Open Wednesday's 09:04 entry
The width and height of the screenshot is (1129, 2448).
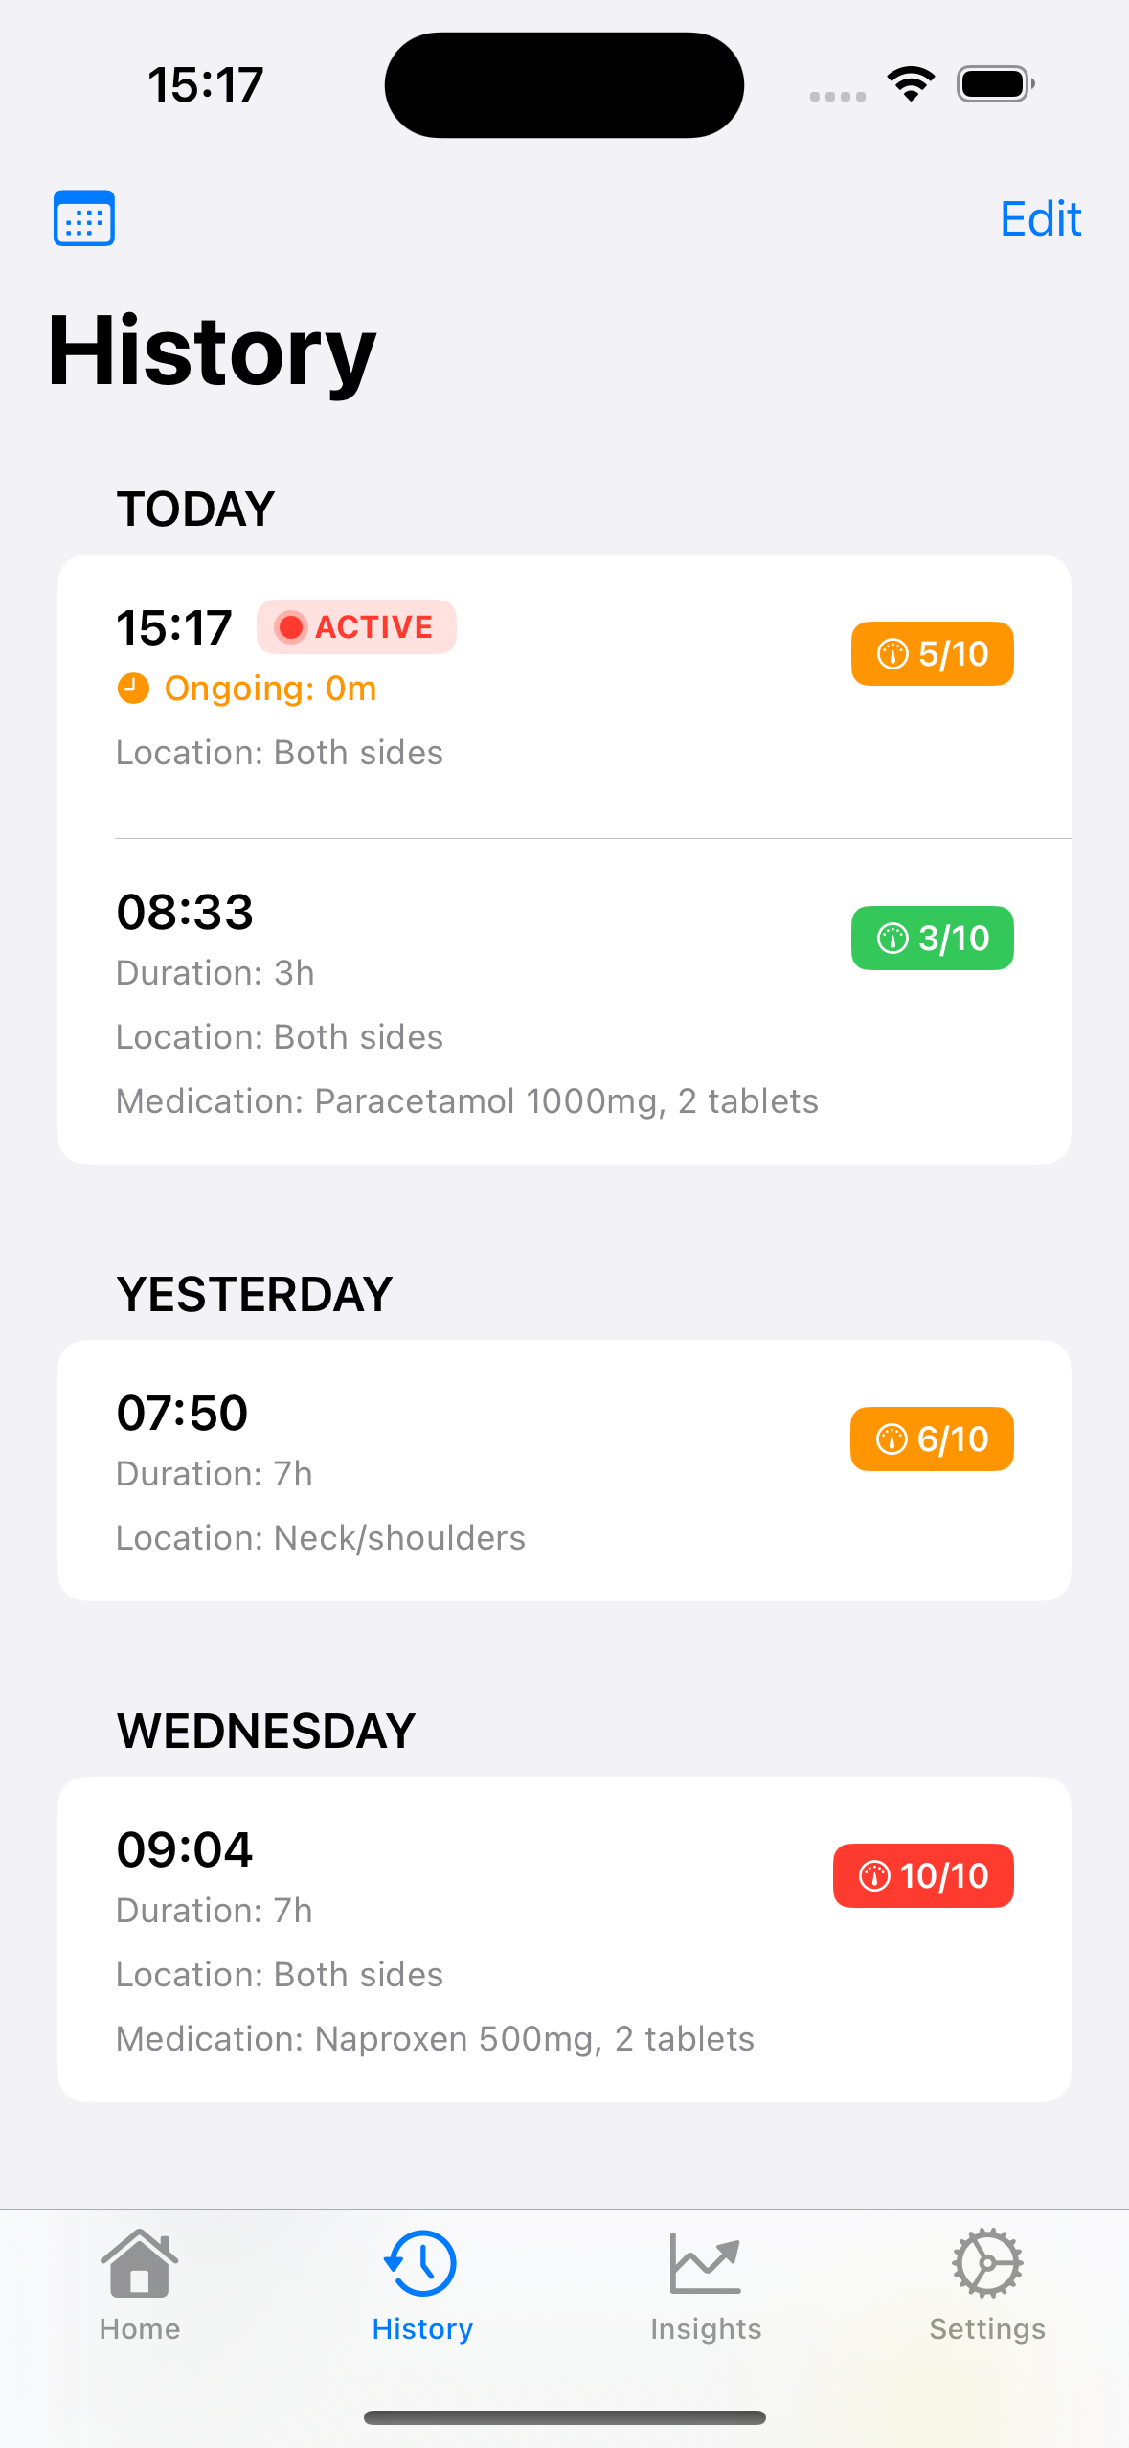(x=564, y=1939)
